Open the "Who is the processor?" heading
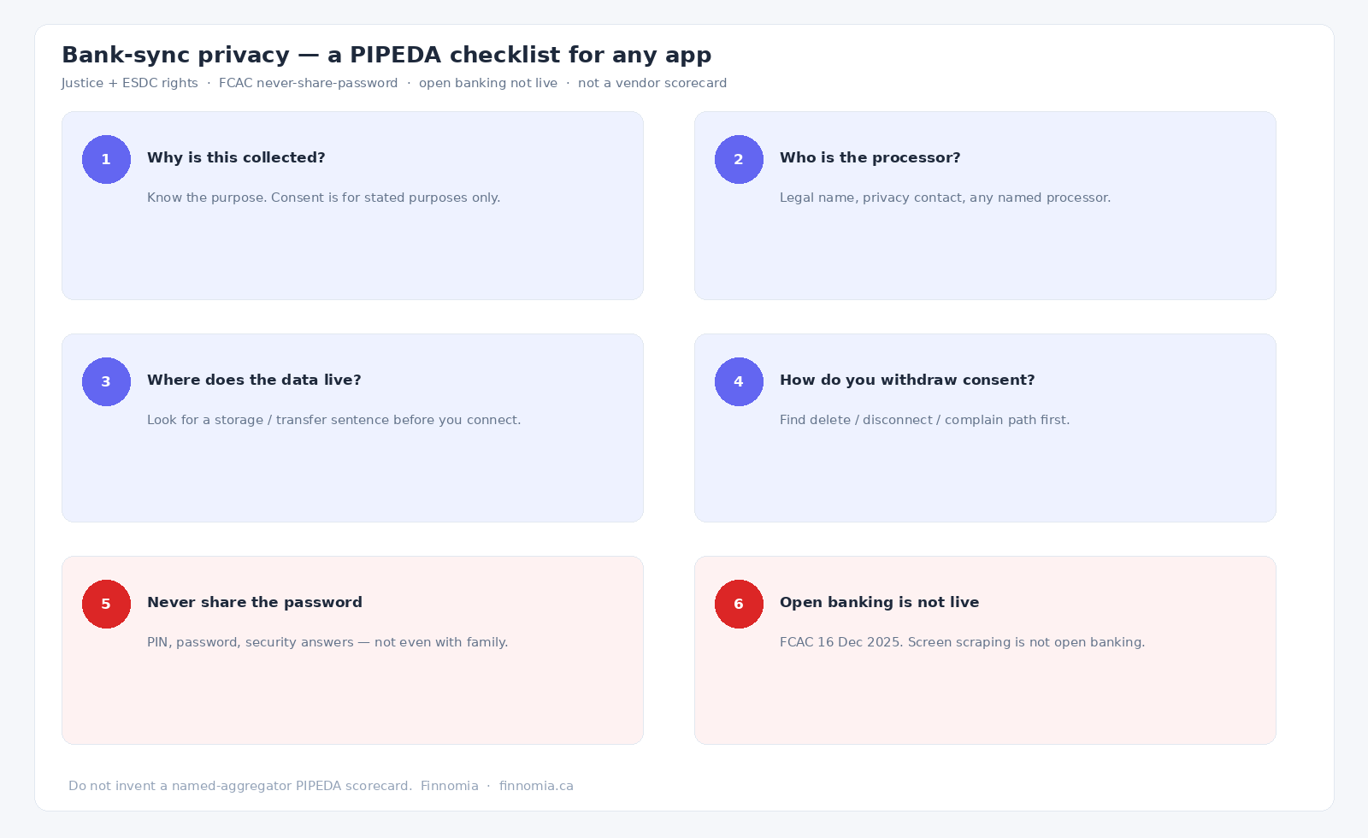 (870, 157)
